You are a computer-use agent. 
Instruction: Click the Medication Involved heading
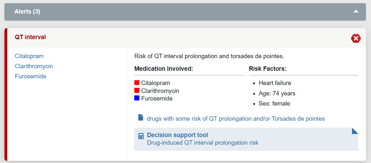point(164,69)
